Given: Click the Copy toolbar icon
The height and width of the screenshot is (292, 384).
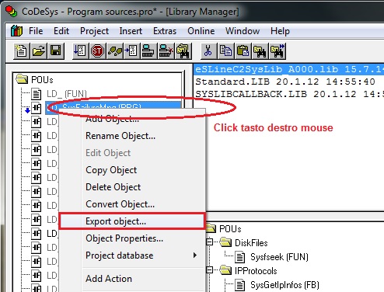Looking at the screenshot, I should pyautogui.click(x=225, y=50).
